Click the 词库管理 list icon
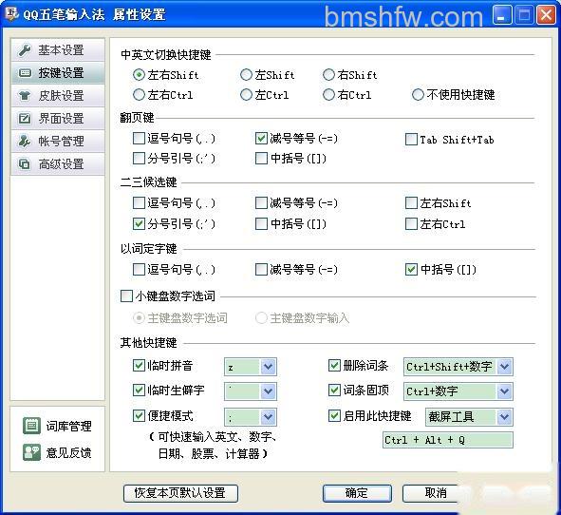 pyautogui.click(x=32, y=426)
